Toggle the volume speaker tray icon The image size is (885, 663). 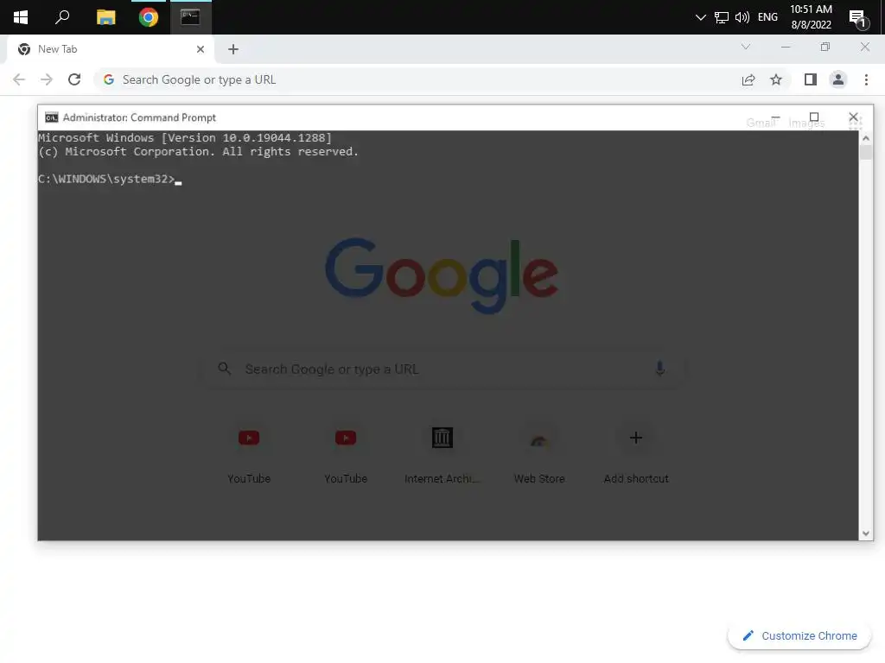coord(742,17)
